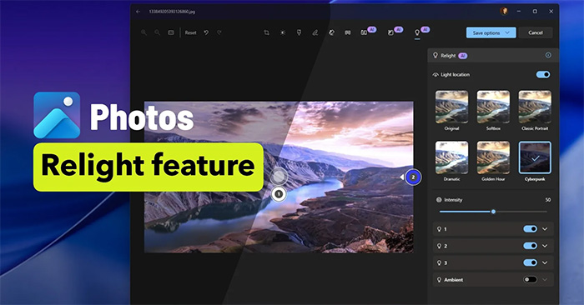Turn off light 2 switch
This screenshot has height=305, width=584.
click(530, 246)
